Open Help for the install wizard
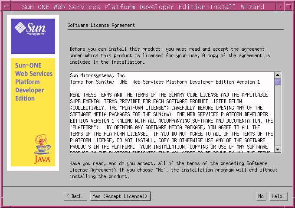The height and width of the screenshot is (208, 295). (x=279, y=196)
